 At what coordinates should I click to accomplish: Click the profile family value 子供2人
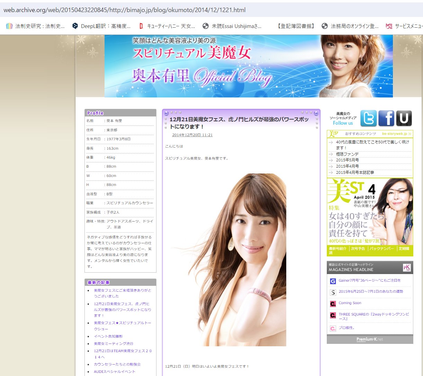(x=113, y=212)
